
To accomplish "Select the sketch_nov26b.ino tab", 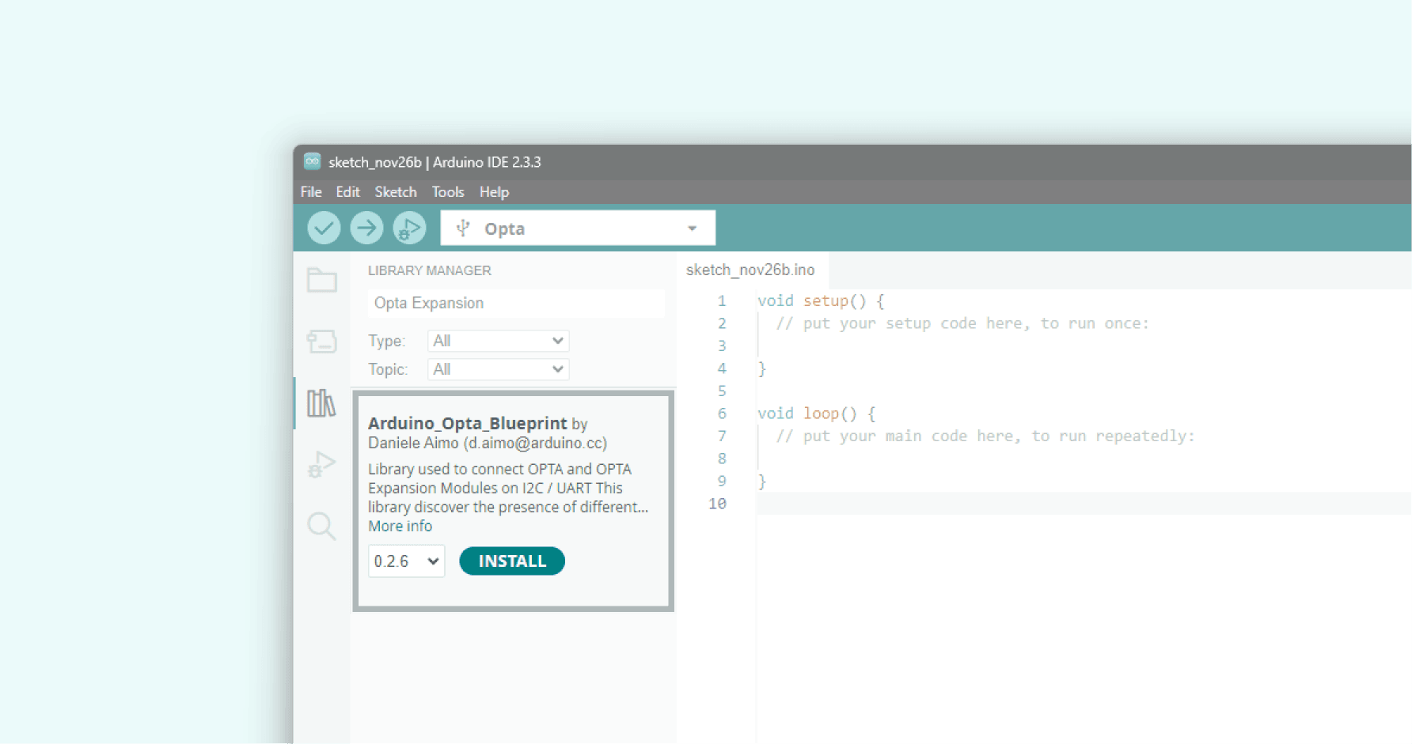I will (750, 270).
